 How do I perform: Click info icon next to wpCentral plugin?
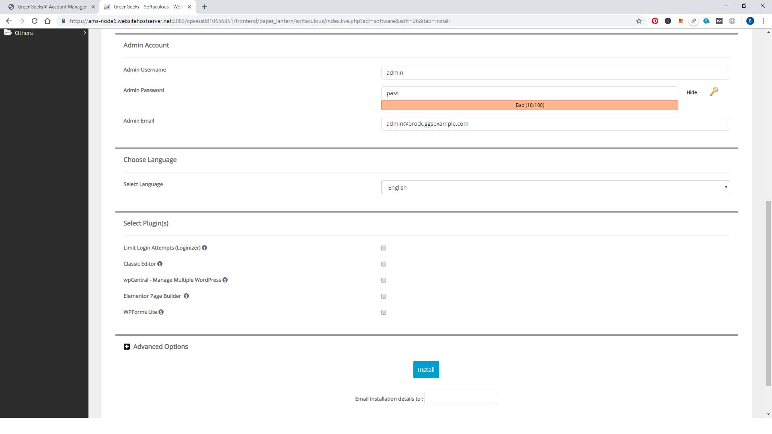225,280
